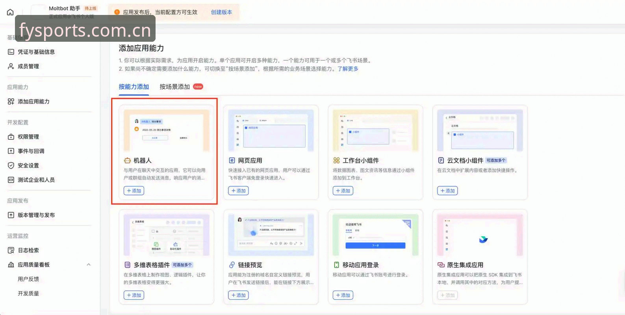Click the 网页应用 icon
This screenshot has width=625, height=315.
tap(232, 161)
